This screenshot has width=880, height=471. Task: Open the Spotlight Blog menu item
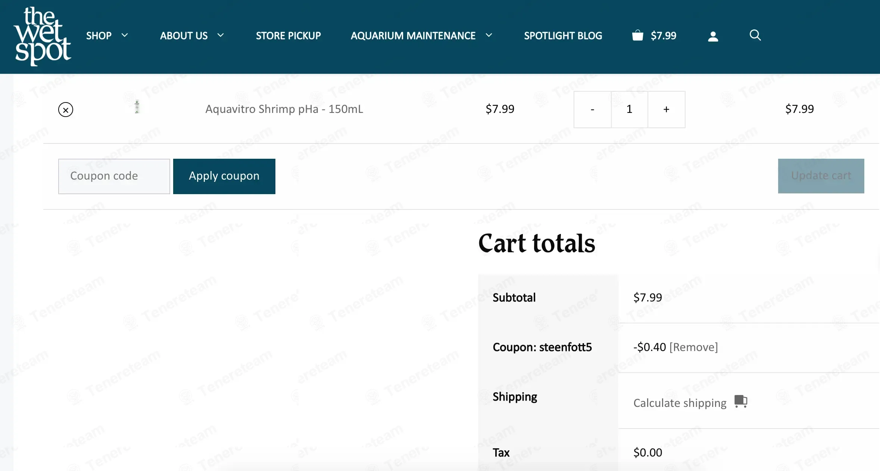coord(563,36)
